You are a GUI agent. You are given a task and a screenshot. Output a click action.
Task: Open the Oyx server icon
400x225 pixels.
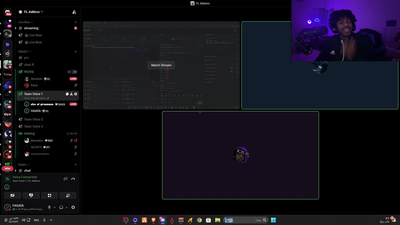pos(7,114)
